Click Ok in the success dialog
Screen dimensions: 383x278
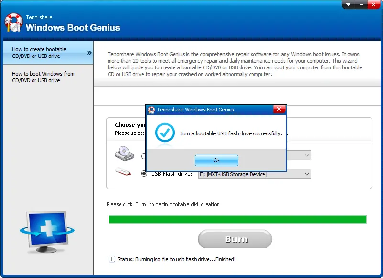click(216, 160)
